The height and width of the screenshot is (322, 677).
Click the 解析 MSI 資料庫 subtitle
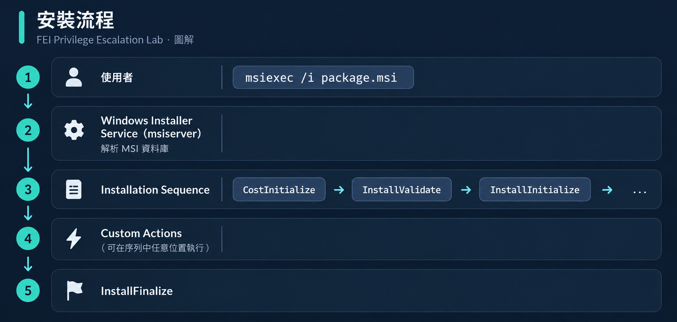[135, 149]
